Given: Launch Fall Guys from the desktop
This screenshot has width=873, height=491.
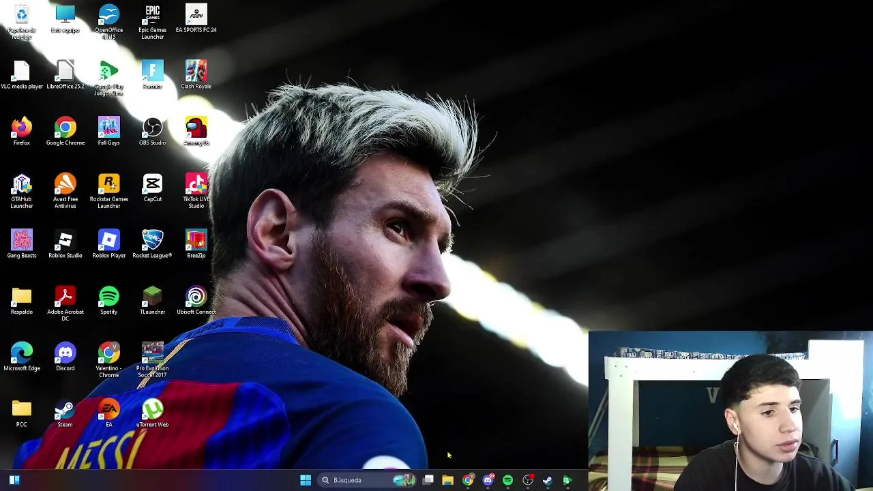Looking at the screenshot, I should tap(109, 132).
